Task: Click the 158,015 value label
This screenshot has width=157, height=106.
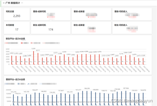Action: 104,91
